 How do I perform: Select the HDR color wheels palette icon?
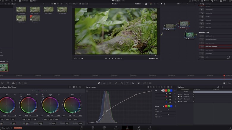pyautogui.click(x=14, y=83)
